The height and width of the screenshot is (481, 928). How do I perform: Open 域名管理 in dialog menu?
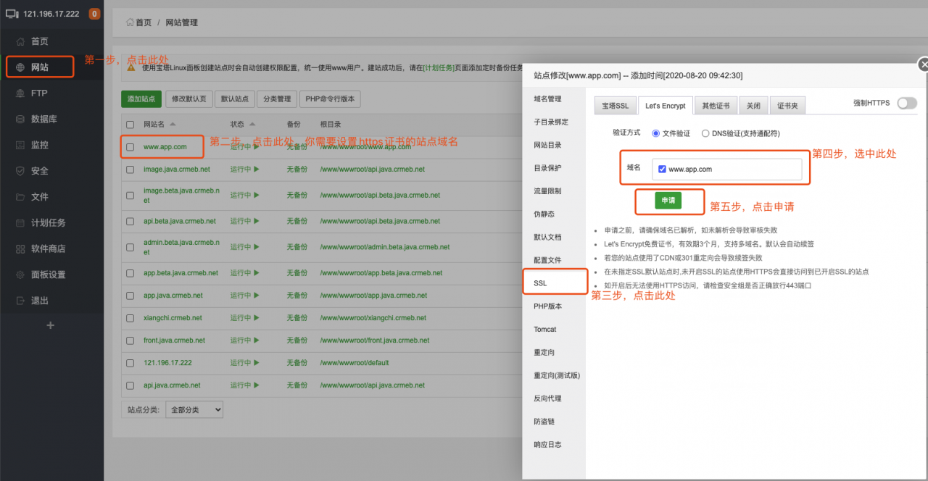click(547, 99)
